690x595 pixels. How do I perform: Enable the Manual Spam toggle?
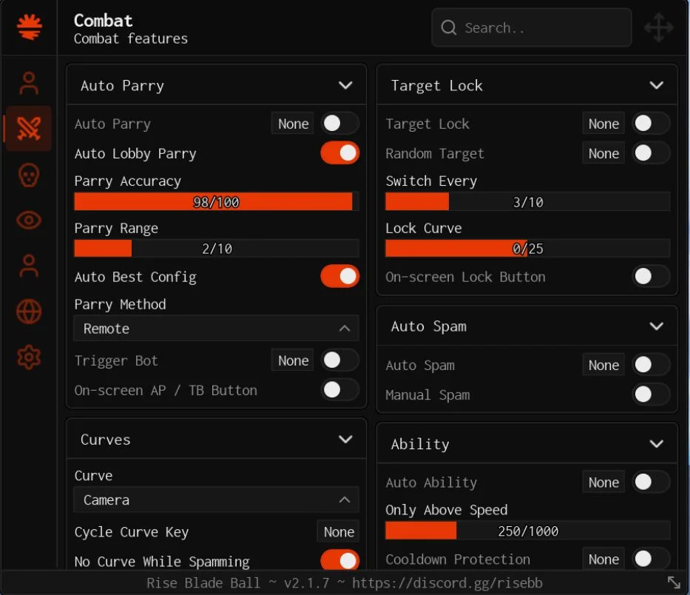[x=652, y=394]
